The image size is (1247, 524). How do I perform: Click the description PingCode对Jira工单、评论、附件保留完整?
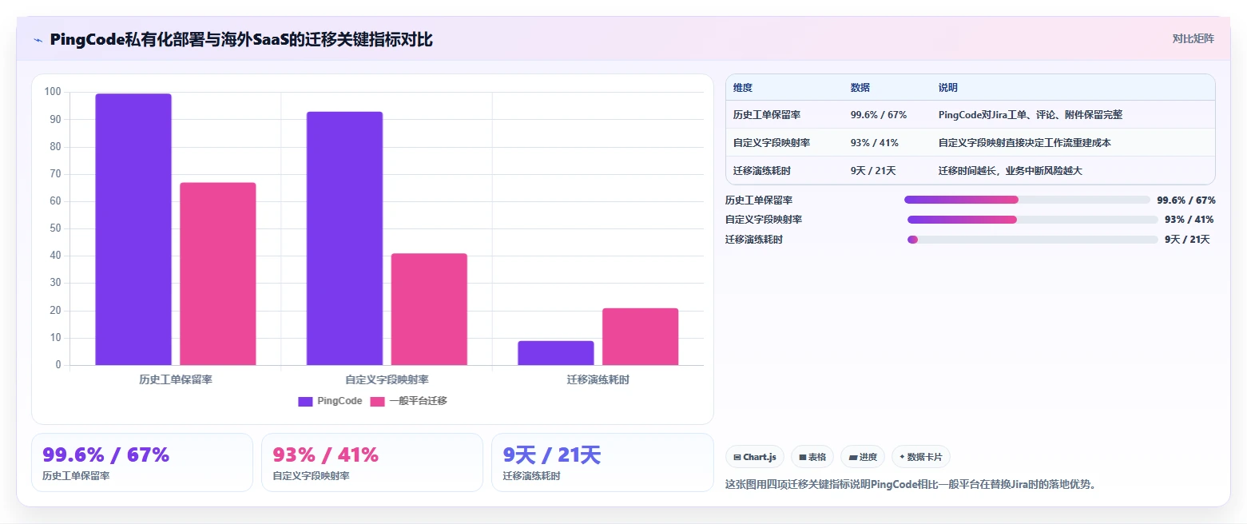1031,115
